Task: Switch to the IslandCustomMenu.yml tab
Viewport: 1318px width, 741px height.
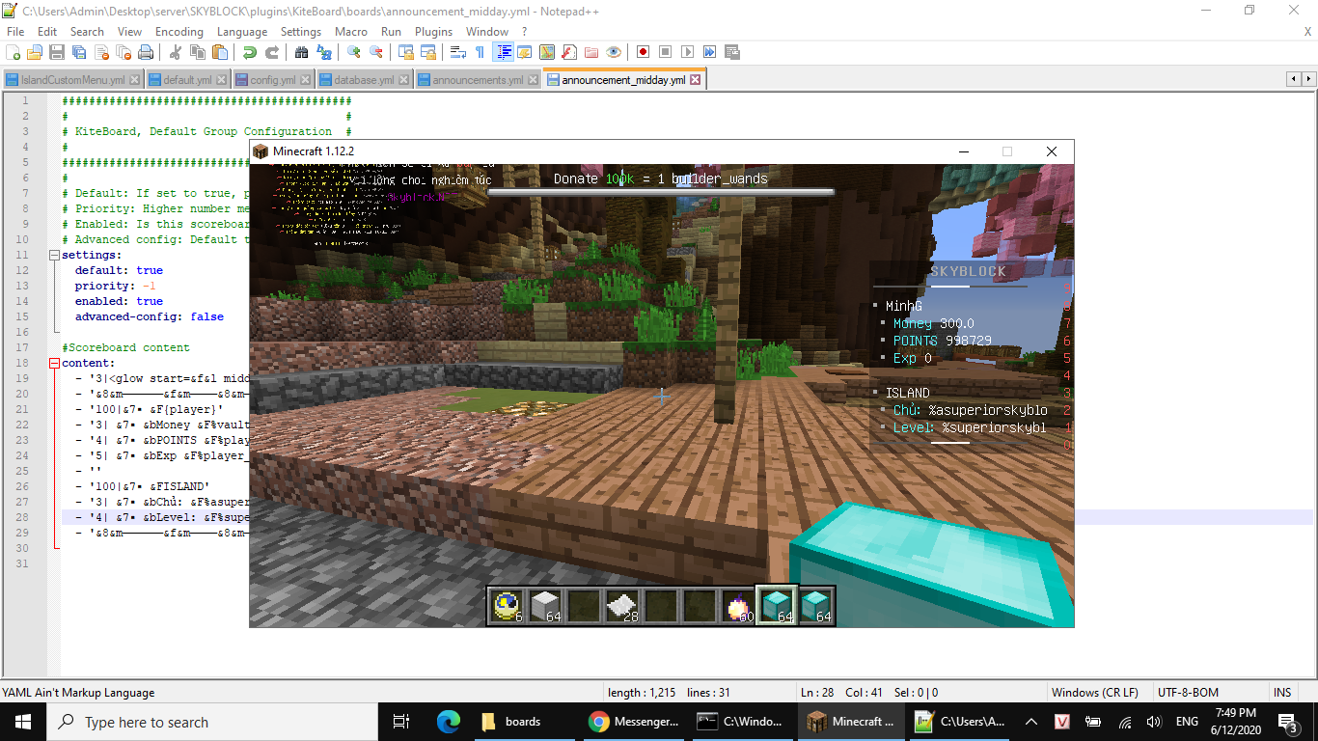Action: pos(72,80)
